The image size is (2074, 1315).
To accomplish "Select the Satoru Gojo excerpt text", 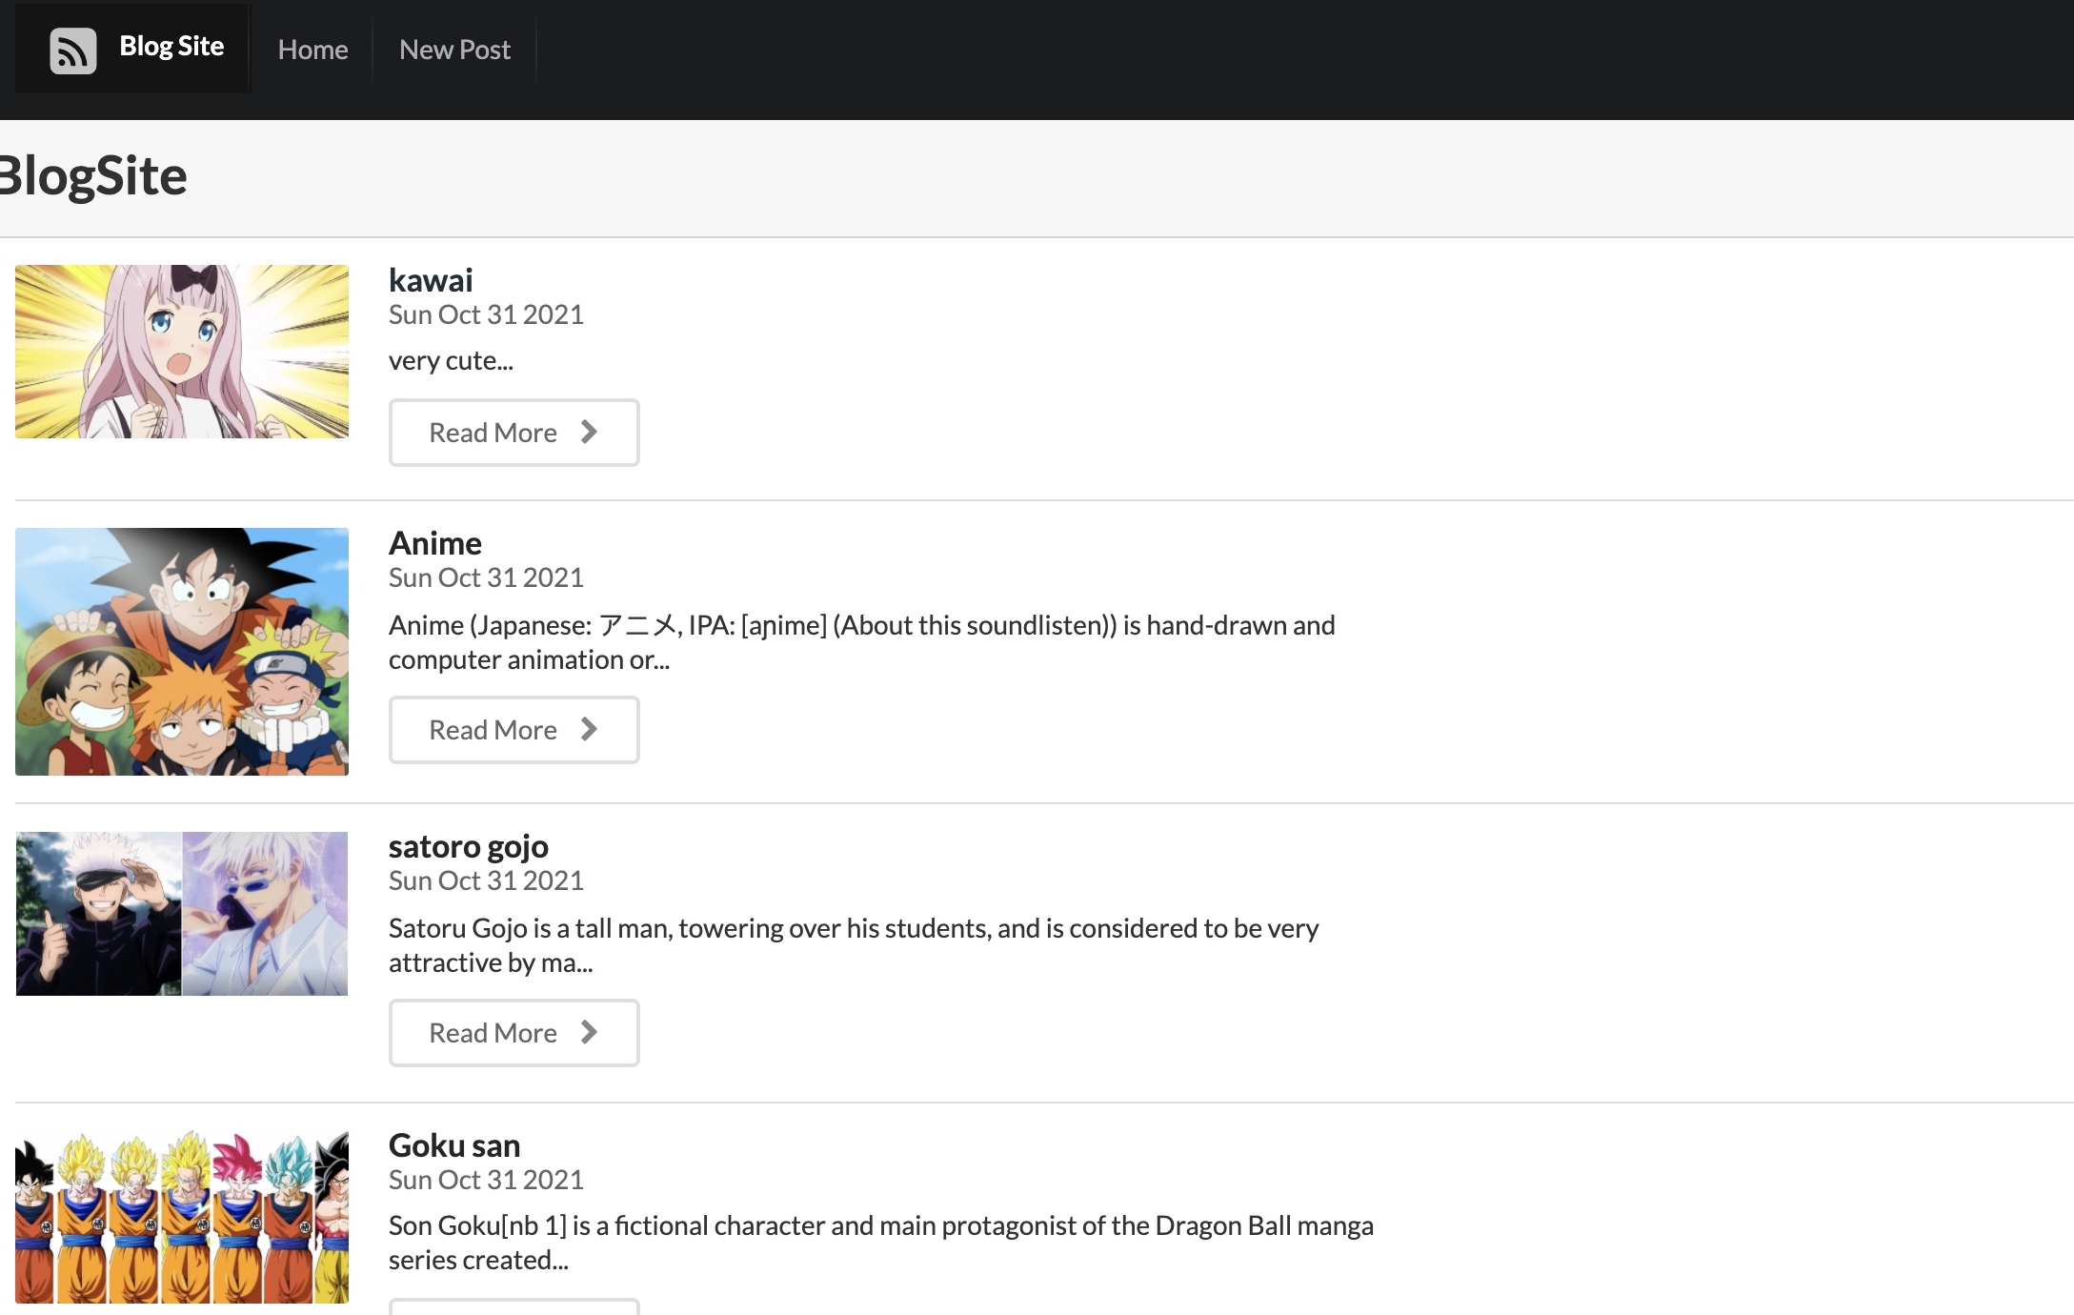I will [x=854, y=945].
